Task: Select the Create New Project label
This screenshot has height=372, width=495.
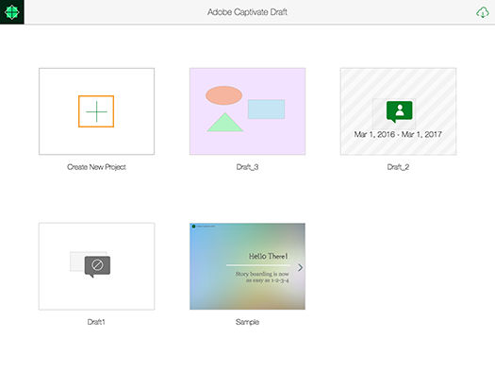Action: tap(96, 167)
